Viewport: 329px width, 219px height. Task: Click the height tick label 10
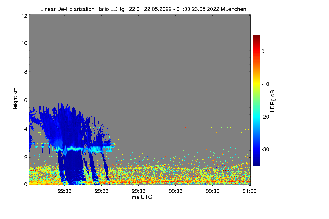[24, 43]
